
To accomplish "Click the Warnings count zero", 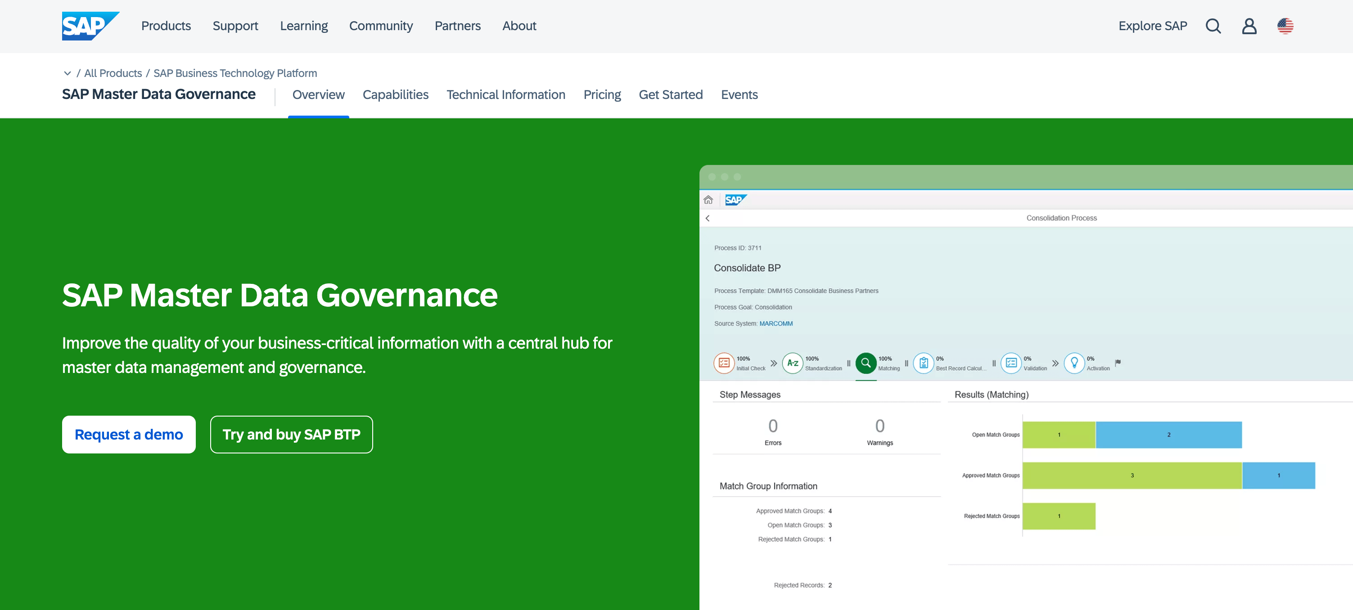I will pos(880,425).
